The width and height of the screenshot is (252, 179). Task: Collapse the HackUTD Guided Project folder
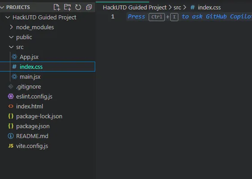pos(8,17)
